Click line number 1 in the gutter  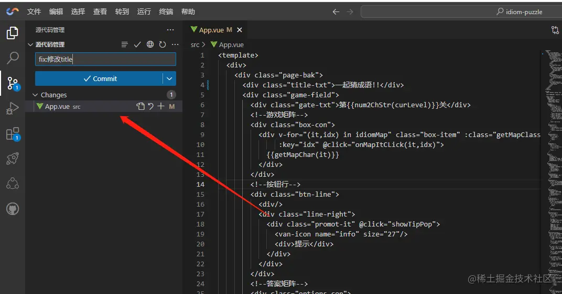[202, 55]
